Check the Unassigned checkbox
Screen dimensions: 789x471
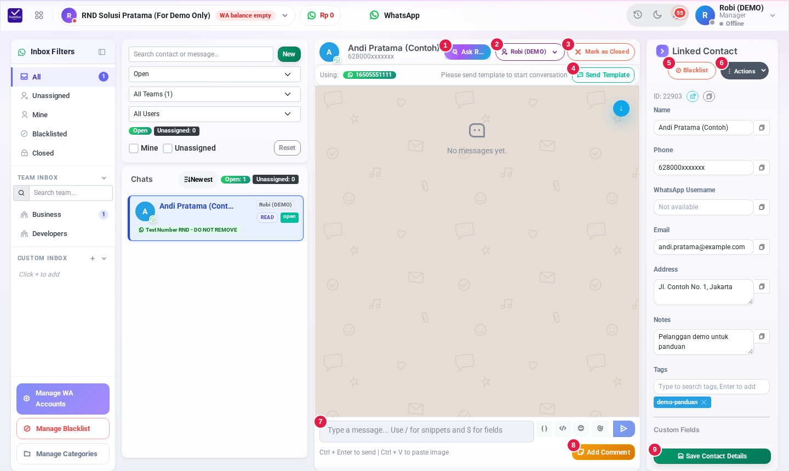pos(168,148)
